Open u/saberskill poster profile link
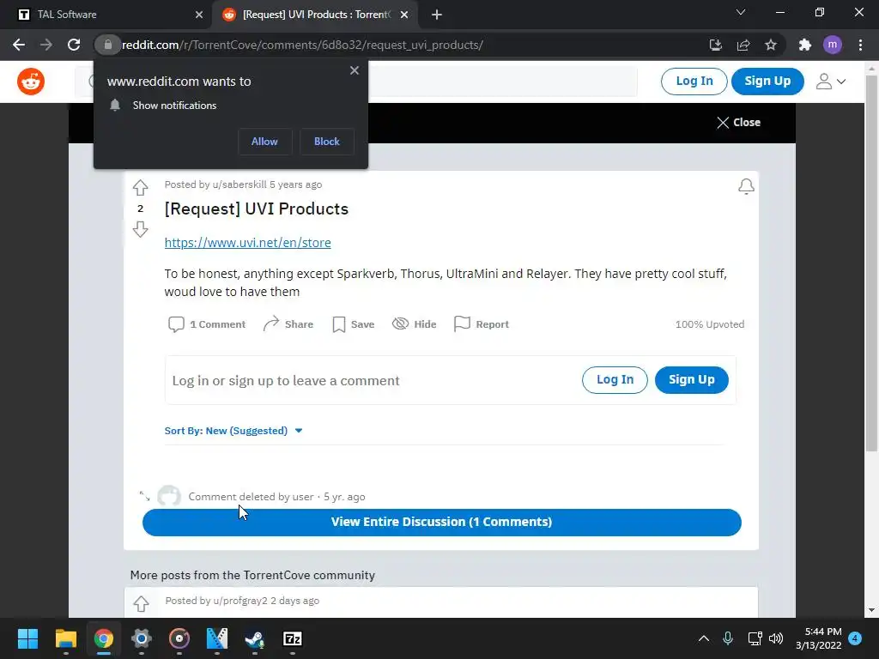The image size is (879, 659). click(x=239, y=184)
